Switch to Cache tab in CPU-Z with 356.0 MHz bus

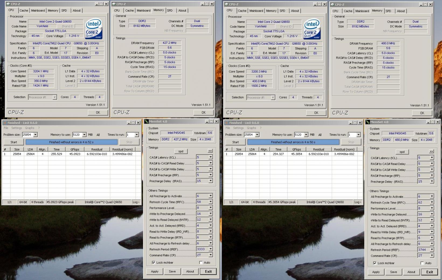(24, 10)
